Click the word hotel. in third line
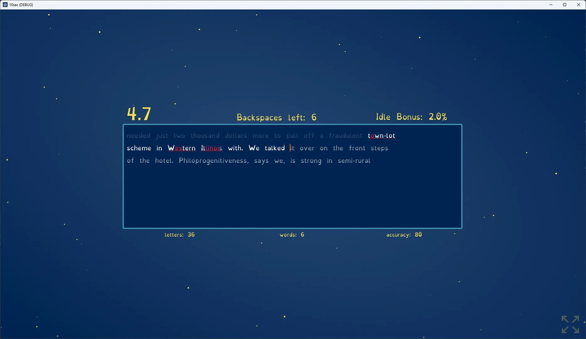 click(x=164, y=161)
